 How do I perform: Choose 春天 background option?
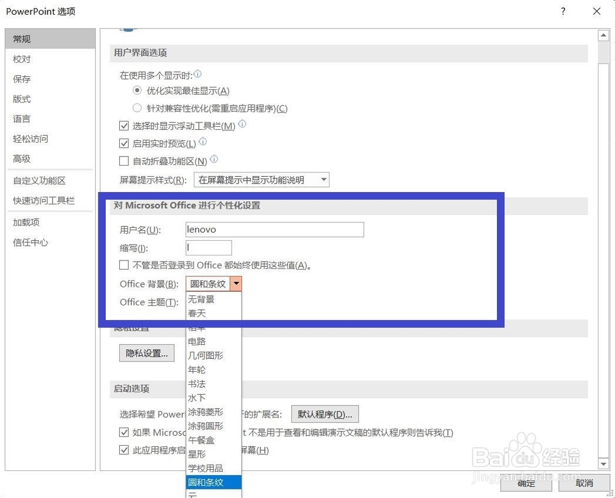[213, 313]
